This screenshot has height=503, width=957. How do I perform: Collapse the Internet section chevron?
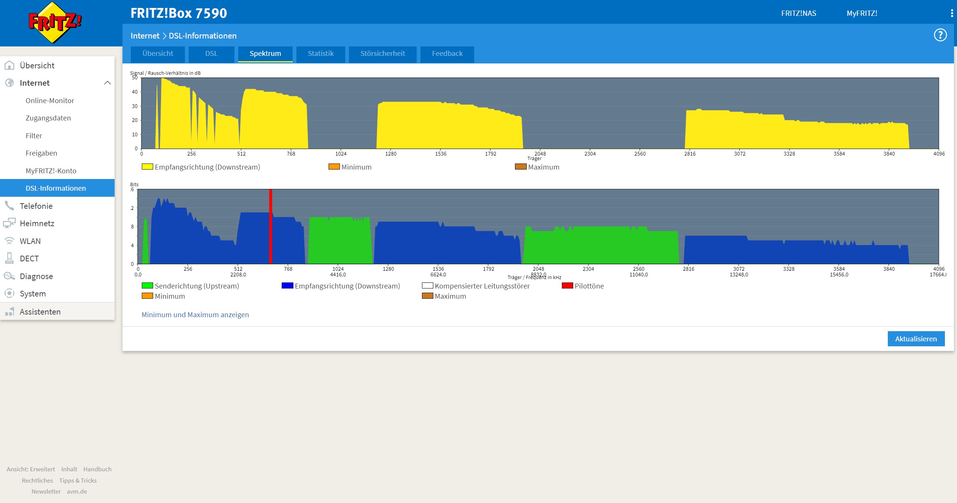[x=107, y=83]
